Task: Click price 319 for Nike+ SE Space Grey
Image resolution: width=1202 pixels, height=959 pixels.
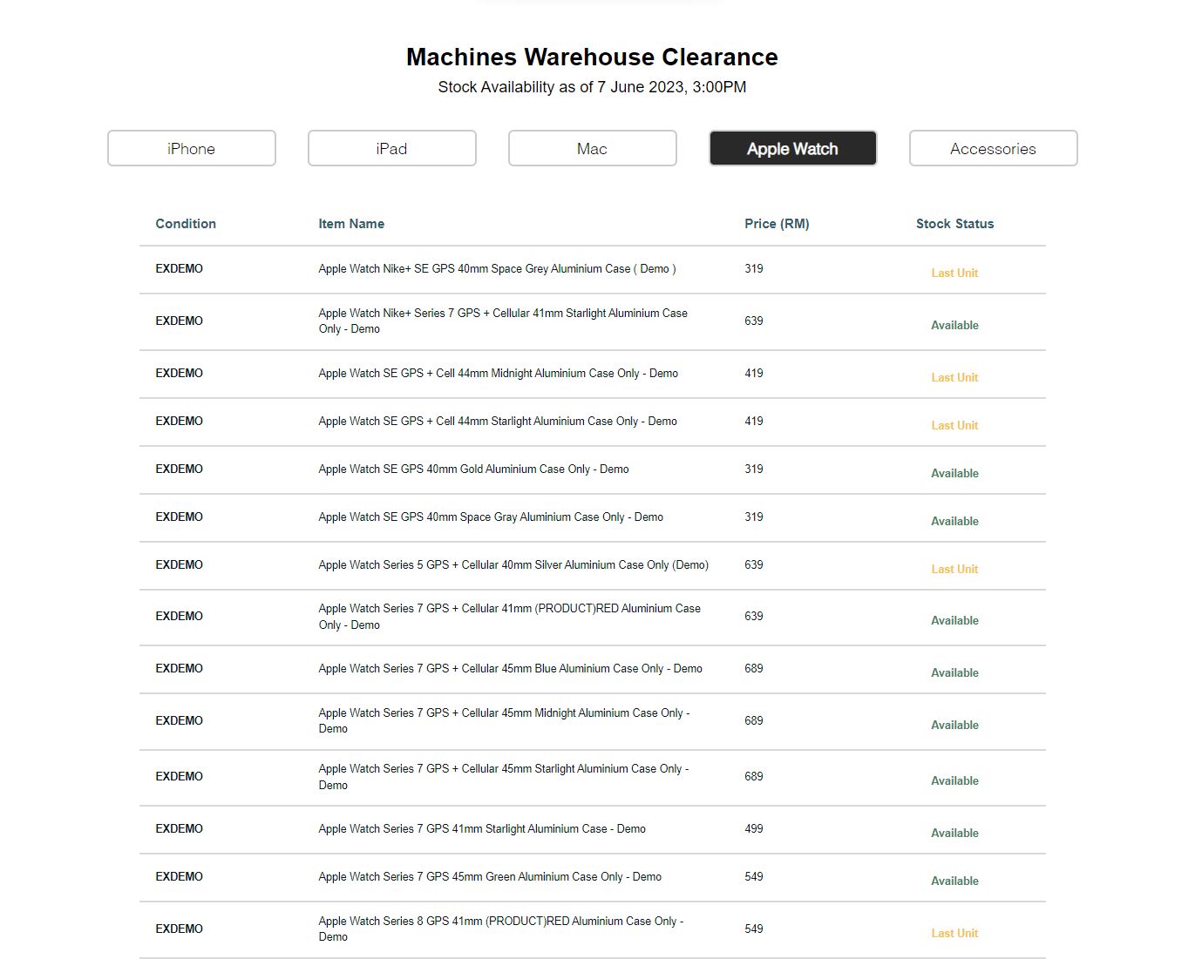Action: pos(754,268)
